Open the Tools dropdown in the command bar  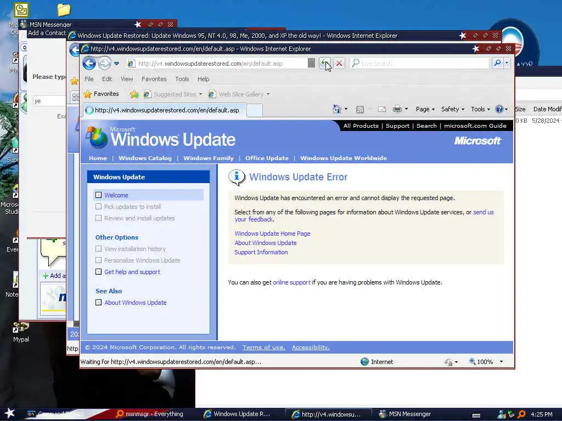[480, 109]
